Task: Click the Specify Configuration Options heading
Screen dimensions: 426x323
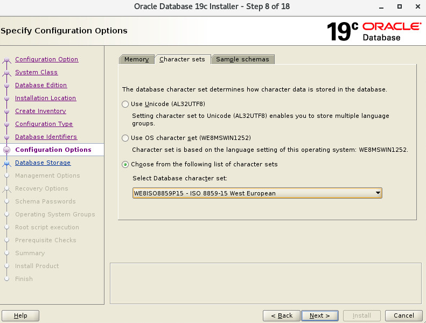Action: coord(64,31)
